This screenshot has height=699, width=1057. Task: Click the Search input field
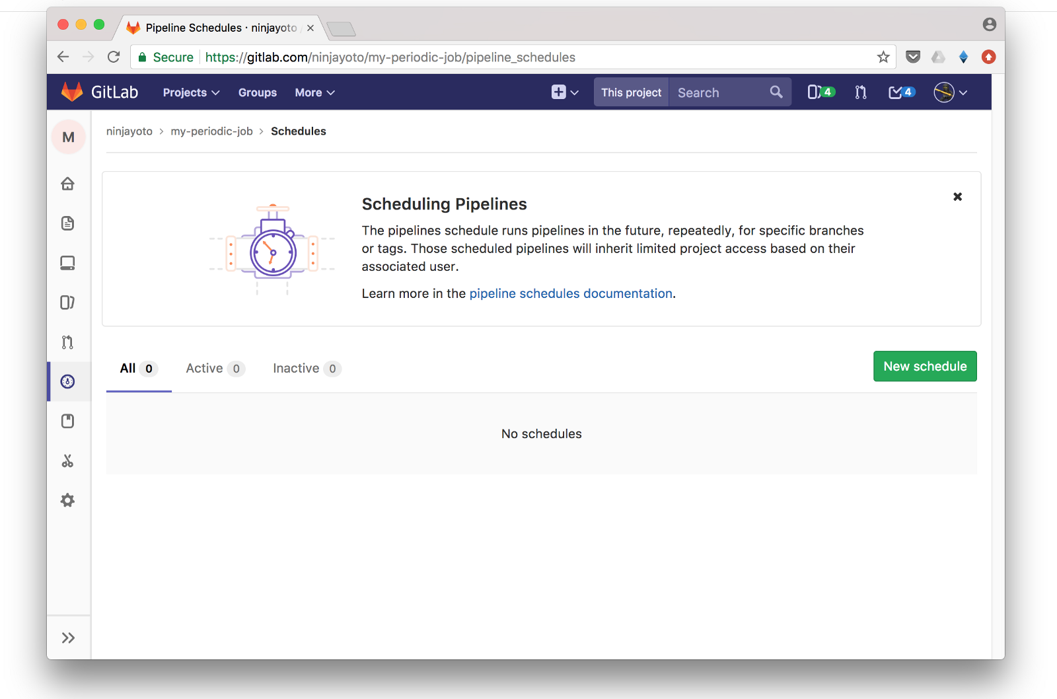(x=720, y=92)
